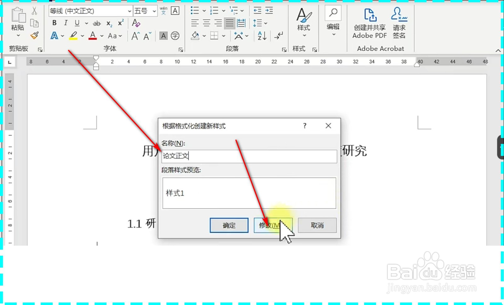The height and width of the screenshot is (305, 504).
Task: Open line spacing options
Action: point(260,23)
